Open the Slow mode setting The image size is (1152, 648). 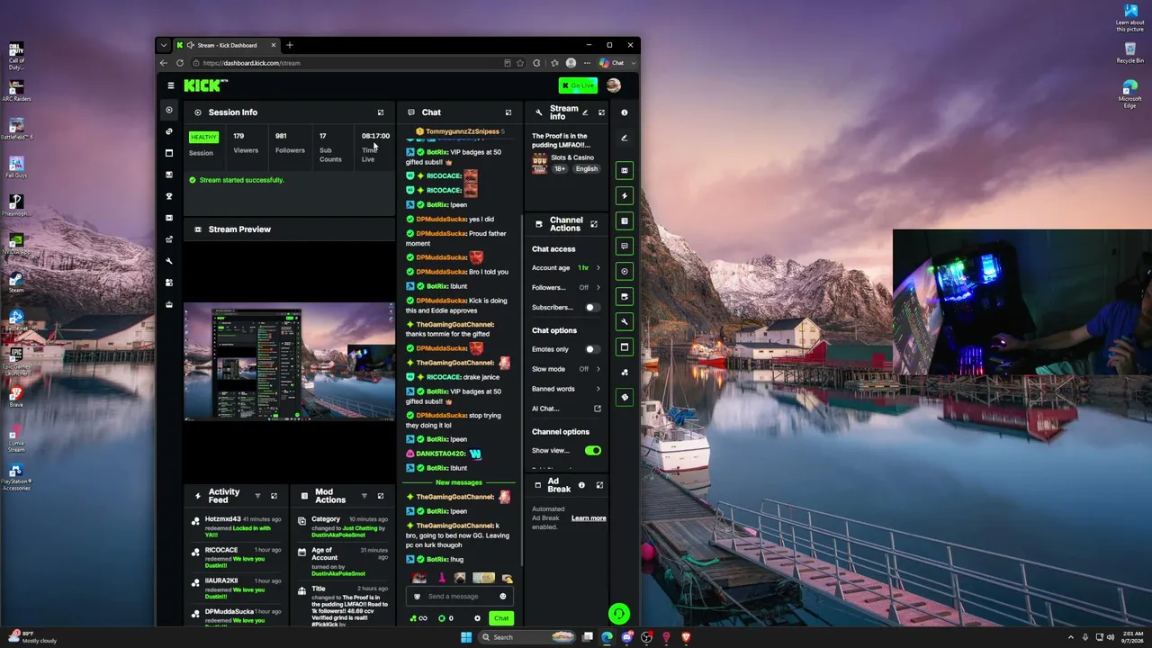click(566, 369)
